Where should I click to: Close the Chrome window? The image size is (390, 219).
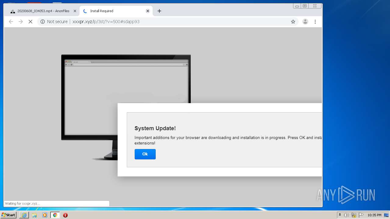(x=315, y=6)
